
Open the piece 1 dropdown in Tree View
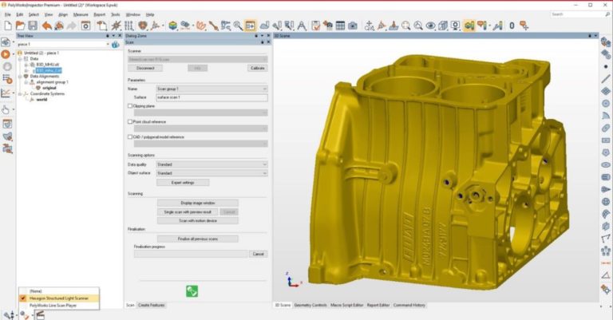tap(108, 44)
